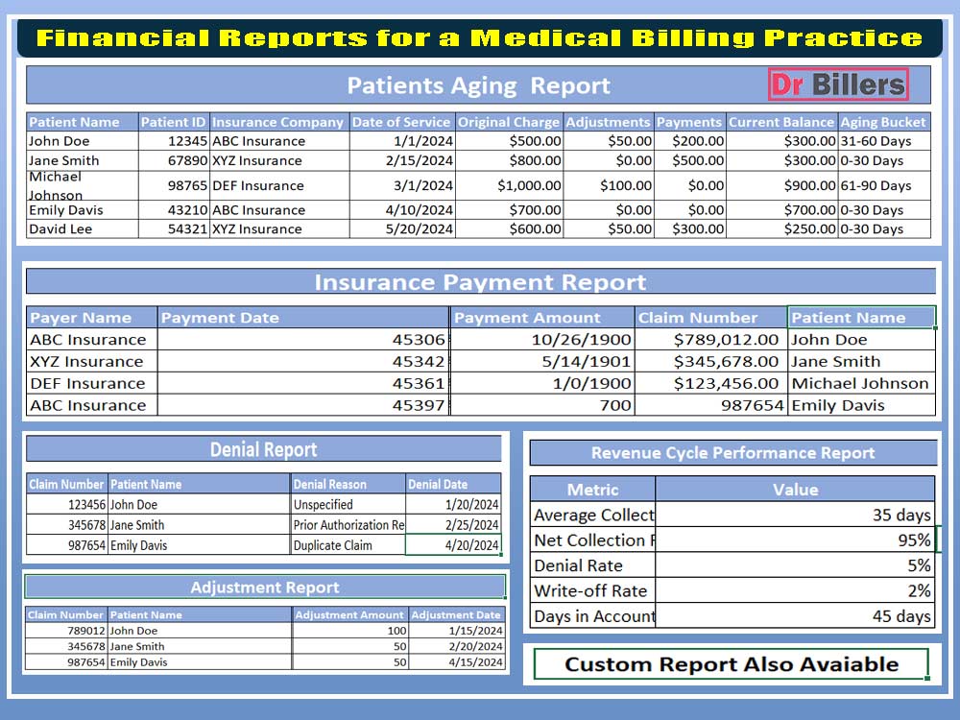
Task: Select the Adjustment Report title bar
Action: pyautogui.click(x=265, y=588)
